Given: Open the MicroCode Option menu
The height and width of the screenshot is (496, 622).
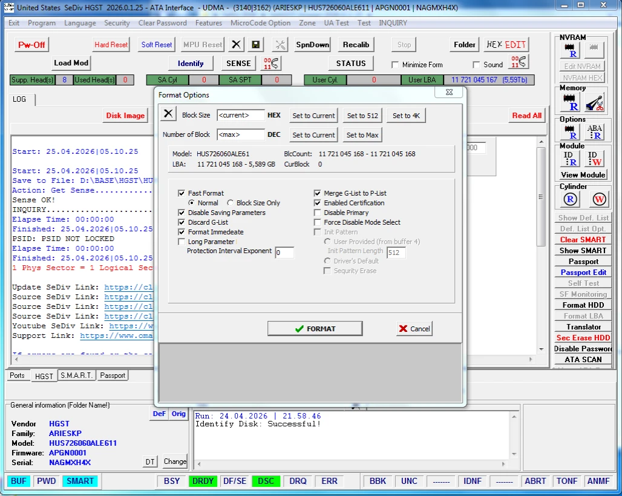Looking at the screenshot, I should pos(260,23).
